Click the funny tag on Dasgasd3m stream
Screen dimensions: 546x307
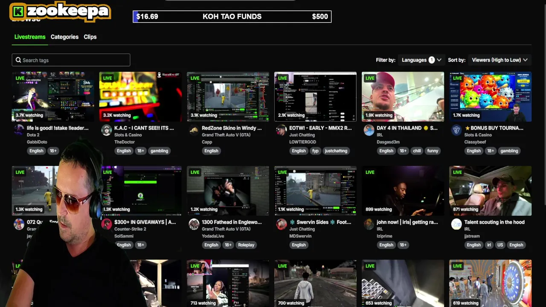[433, 151]
